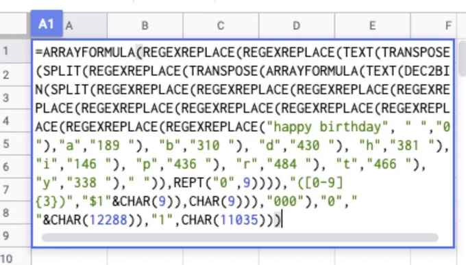Select row 6 header
466x265 pixels.
click(x=15, y=167)
